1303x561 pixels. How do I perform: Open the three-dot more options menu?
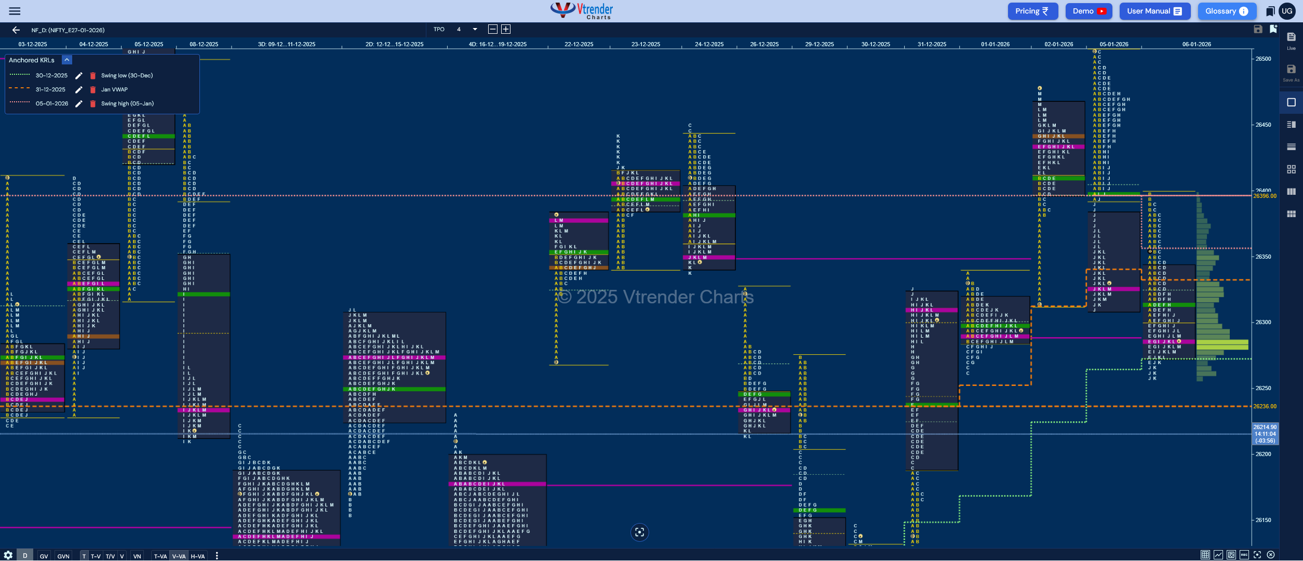coord(217,556)
